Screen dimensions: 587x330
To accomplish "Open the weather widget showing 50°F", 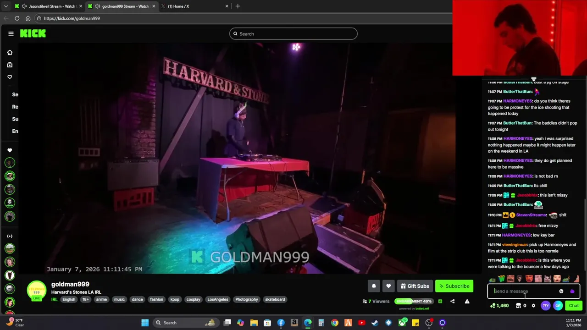I will [15, 323].
